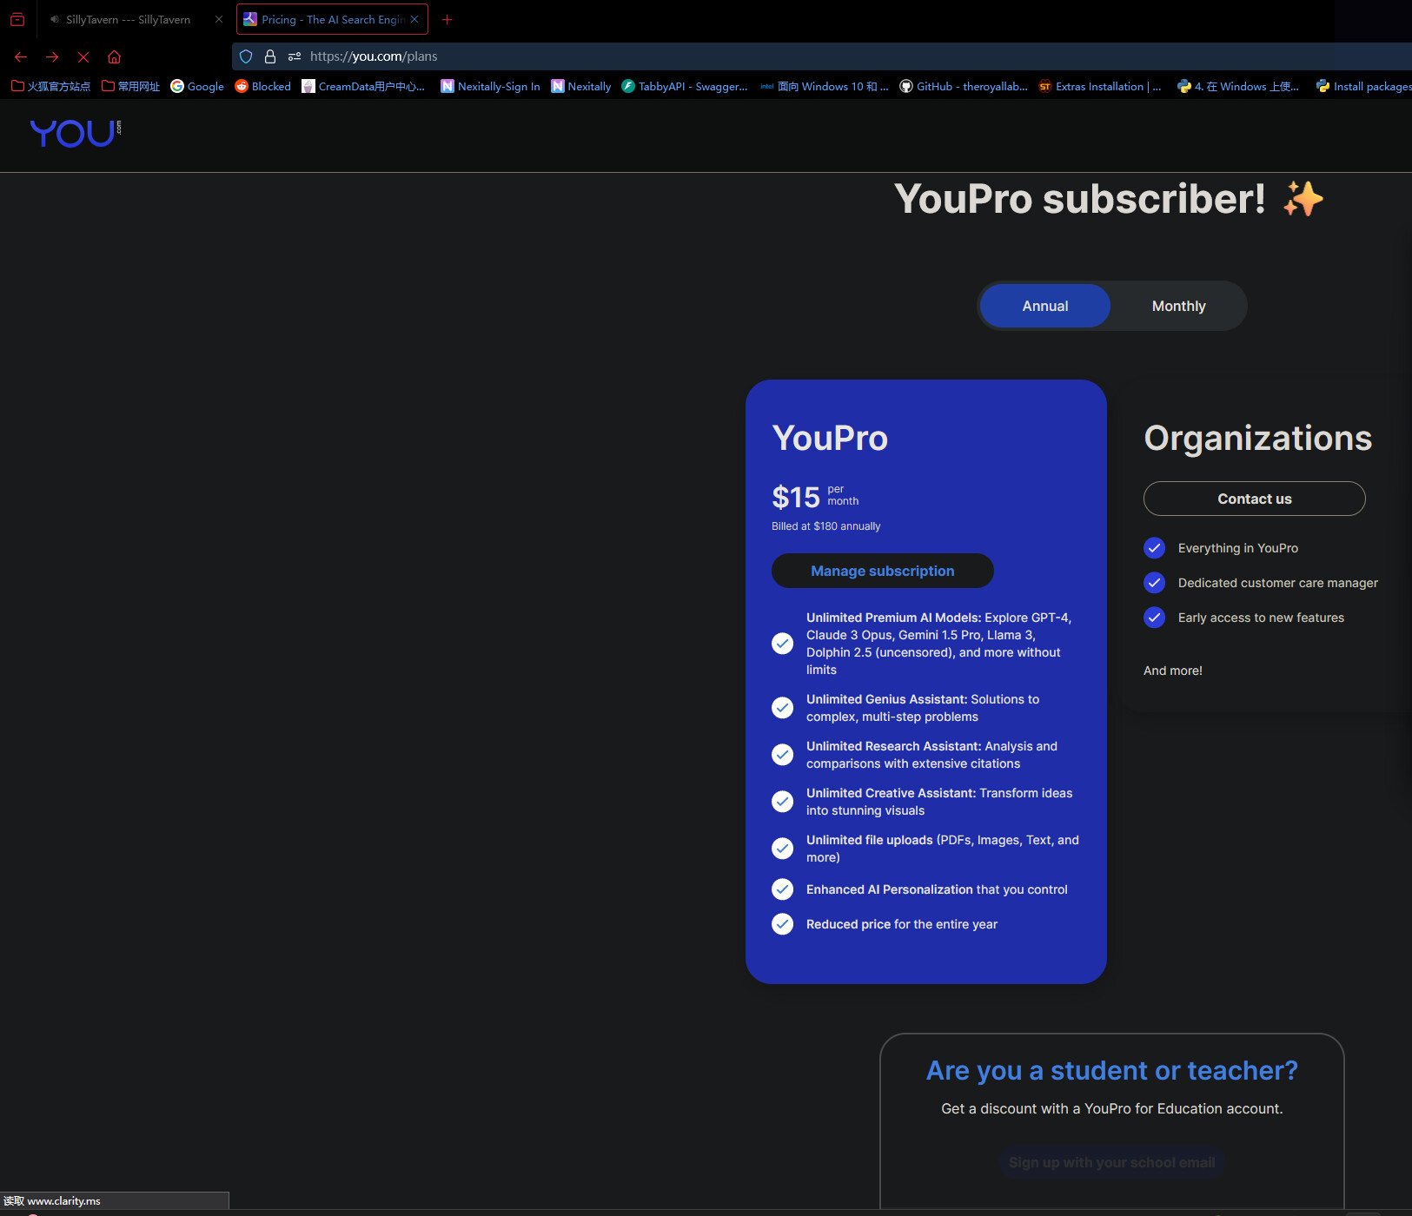
Task: Click Contact us for Organizations
Action: pos(1254,499)
